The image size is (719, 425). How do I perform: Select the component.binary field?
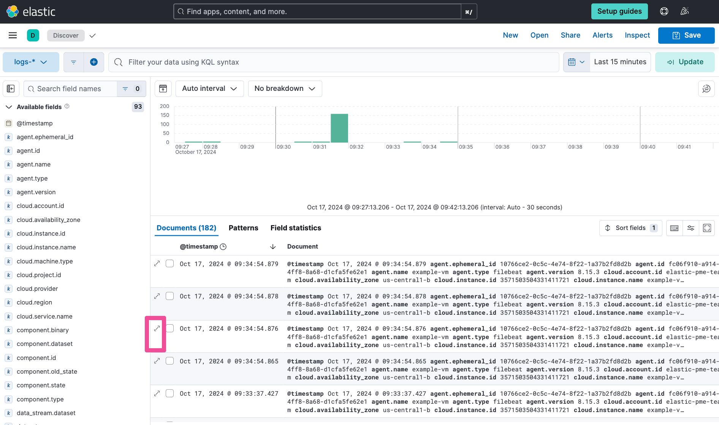pyautogui.click(x=43, y=330)
